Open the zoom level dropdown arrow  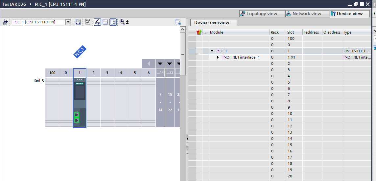(x=127, y=22)
